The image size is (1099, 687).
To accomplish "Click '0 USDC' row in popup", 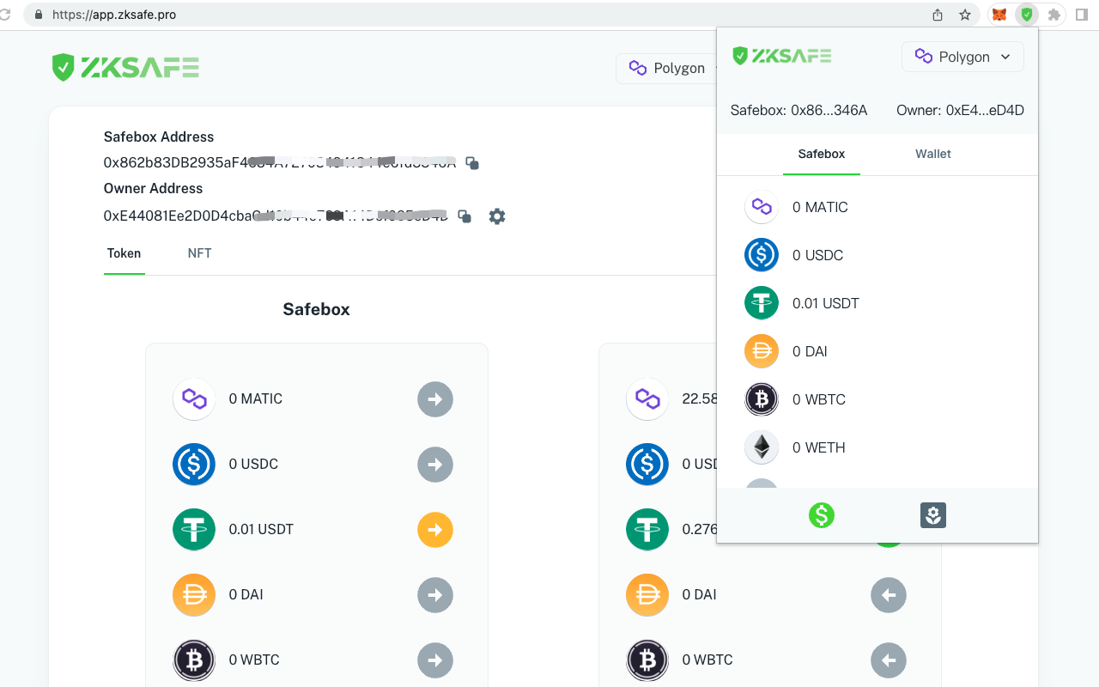I will coord(877,255).
